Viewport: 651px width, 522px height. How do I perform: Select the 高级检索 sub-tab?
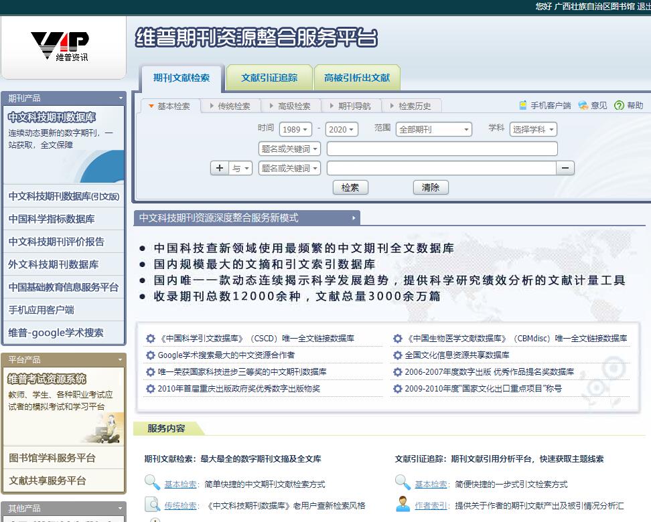coord(291,106)
